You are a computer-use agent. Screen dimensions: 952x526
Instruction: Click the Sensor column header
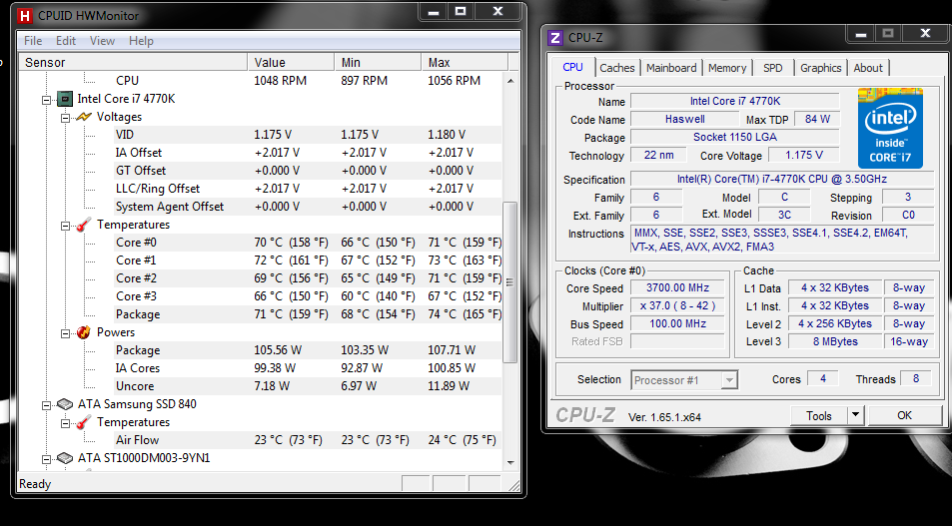point(134,63)
